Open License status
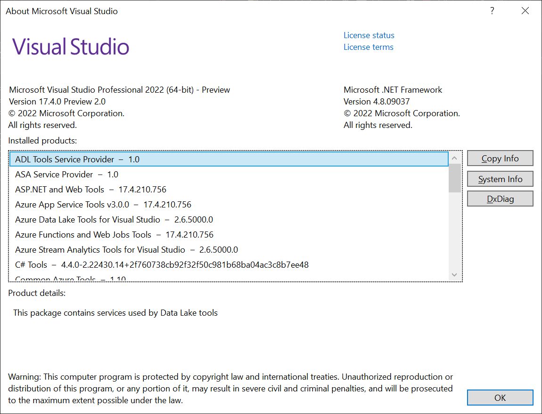 369,35
